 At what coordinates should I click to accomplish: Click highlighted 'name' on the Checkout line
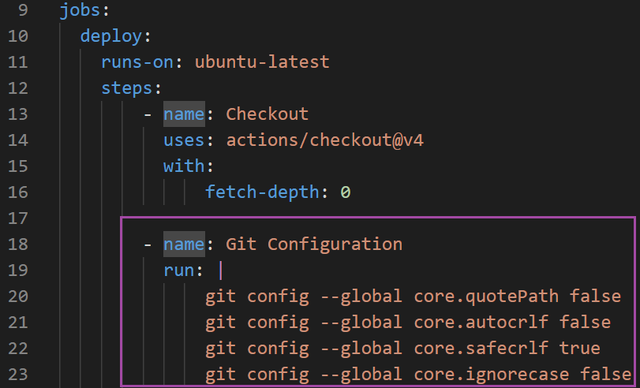click(184, 114)
